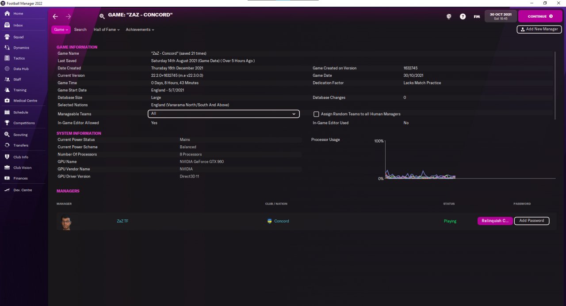
Task: Open the Competitions trophy icon
Action: click(7, 123)
